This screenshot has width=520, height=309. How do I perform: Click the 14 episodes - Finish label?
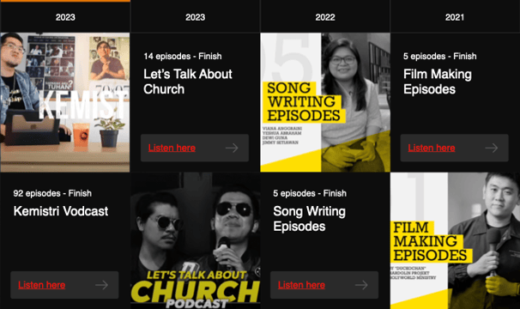point(183,56)
